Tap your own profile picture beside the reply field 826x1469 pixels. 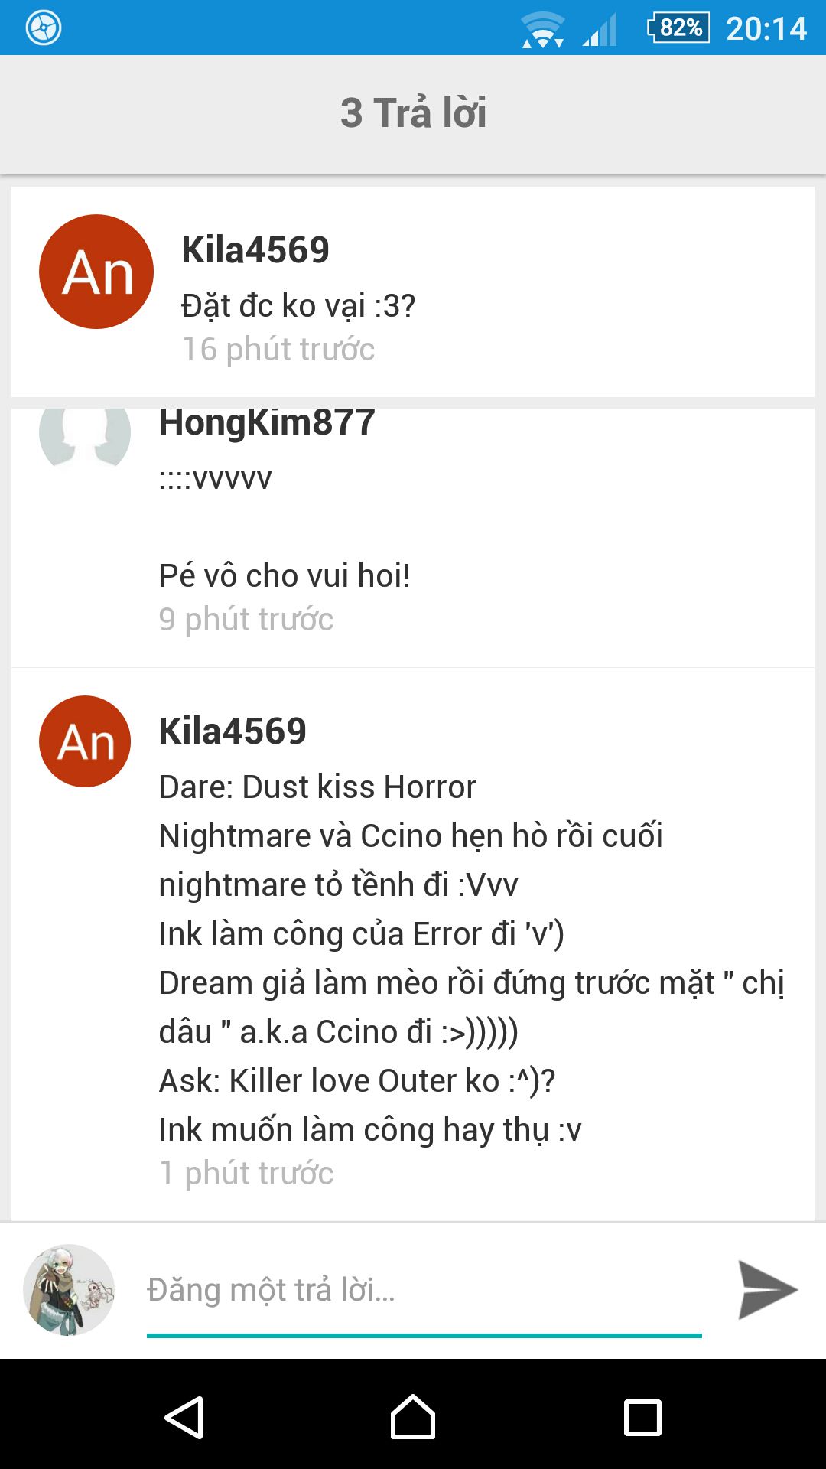click(69, 1290)
